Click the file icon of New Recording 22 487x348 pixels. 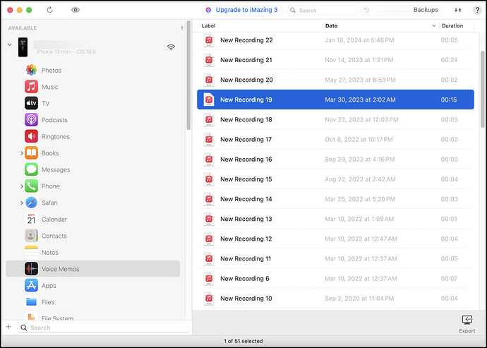[209, 40]
